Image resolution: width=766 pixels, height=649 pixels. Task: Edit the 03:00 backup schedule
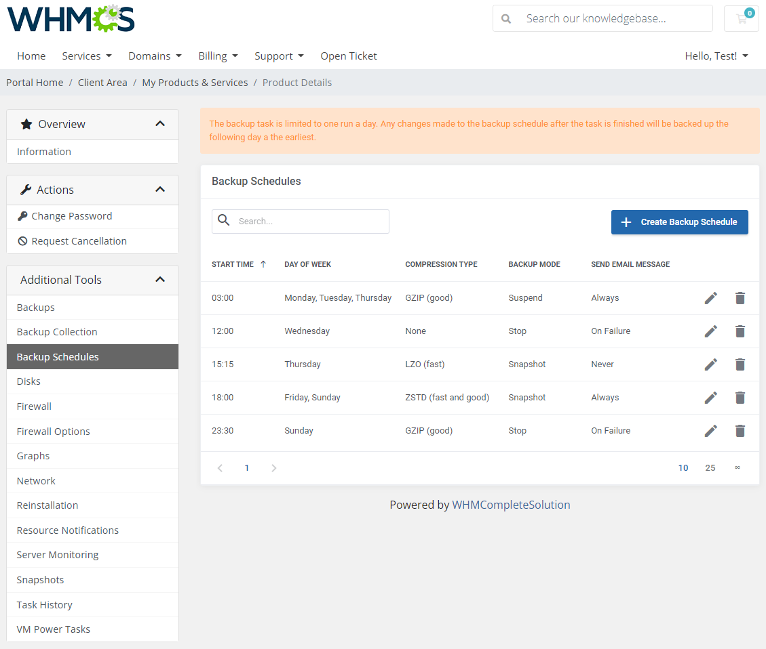pos(711,298)
